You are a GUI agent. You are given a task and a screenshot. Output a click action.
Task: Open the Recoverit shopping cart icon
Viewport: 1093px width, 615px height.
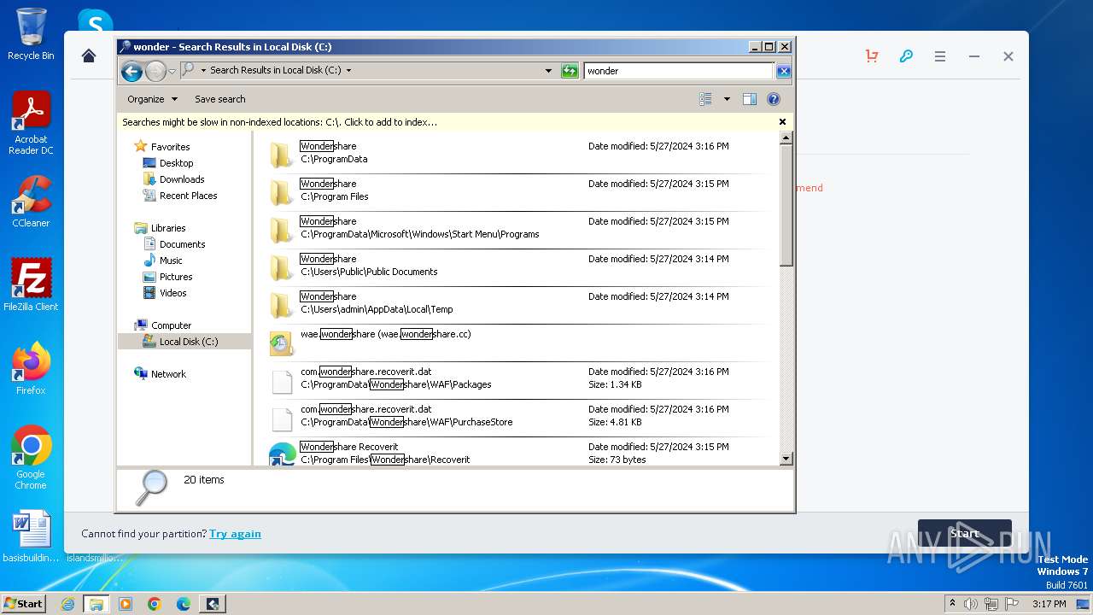coord(872,56)
